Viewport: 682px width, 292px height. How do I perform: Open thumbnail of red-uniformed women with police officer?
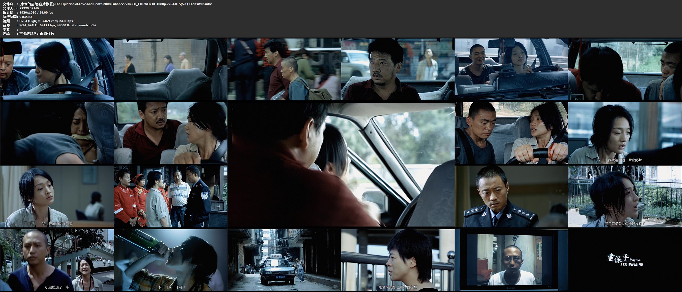click(x=171, y=197)
